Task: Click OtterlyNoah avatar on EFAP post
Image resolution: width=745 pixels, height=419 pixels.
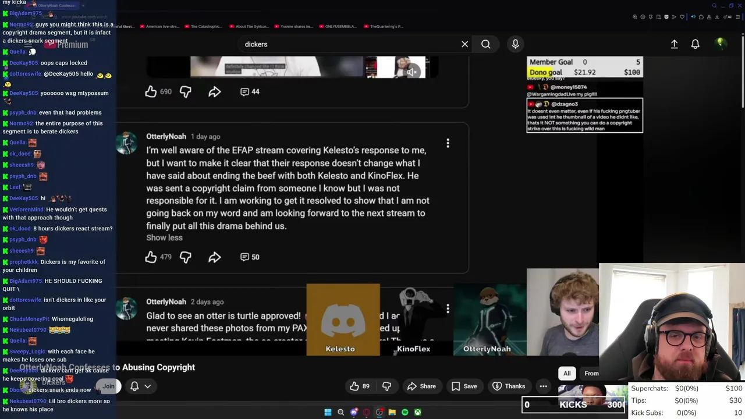Action: (x=126, y=143)
